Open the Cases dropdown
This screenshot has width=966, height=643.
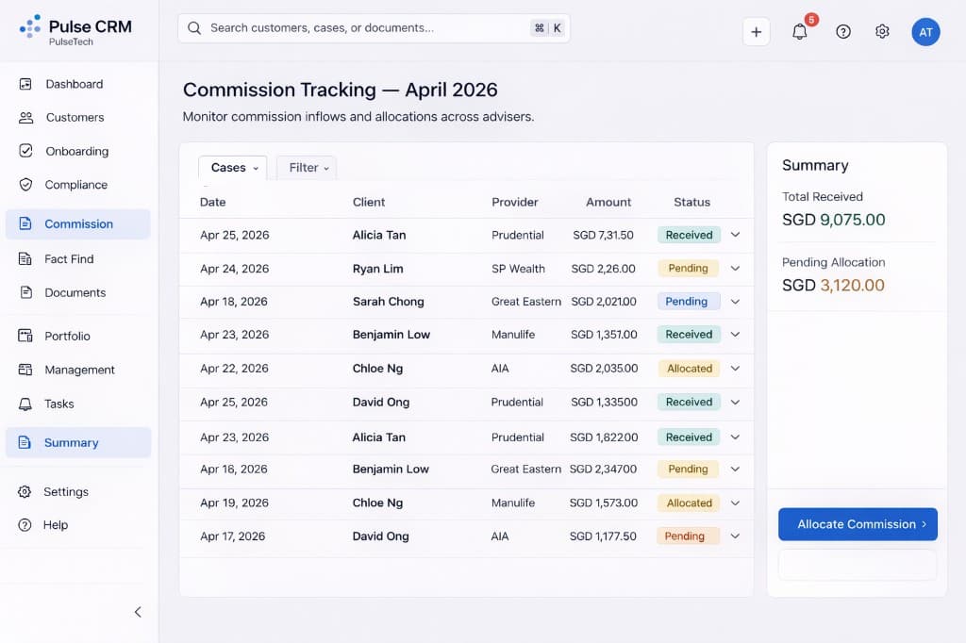click(232, 168)
